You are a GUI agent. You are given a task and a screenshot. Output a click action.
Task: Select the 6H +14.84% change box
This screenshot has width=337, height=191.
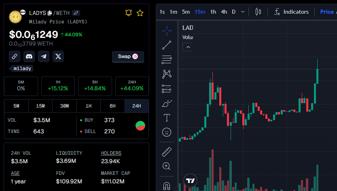(95, 86)
